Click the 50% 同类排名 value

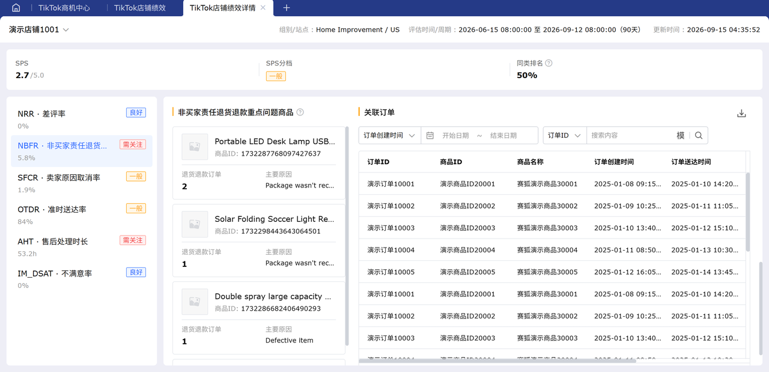(x=527, y=75)
